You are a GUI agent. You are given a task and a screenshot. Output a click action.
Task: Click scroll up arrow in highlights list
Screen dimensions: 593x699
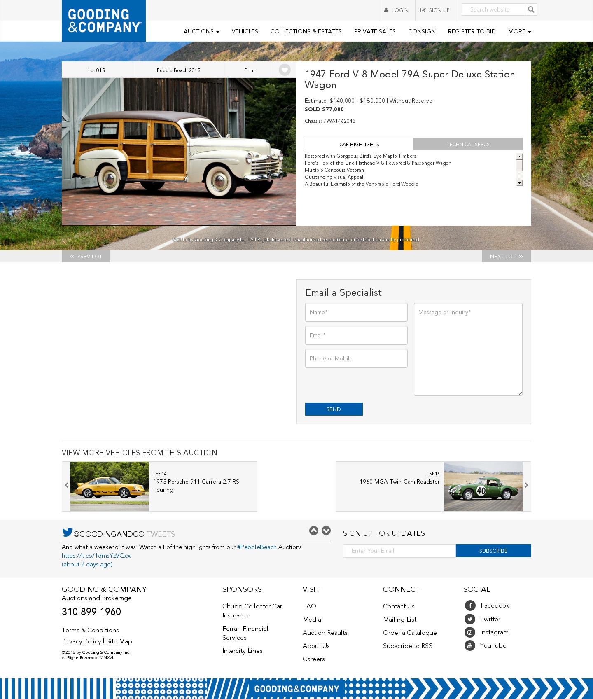[520, 157]
